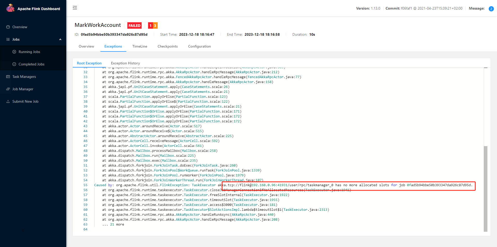Switch to the job Overview tab
Image resolution: width=497 pixels, height=247 pixels.
click(x=86, y=46)
